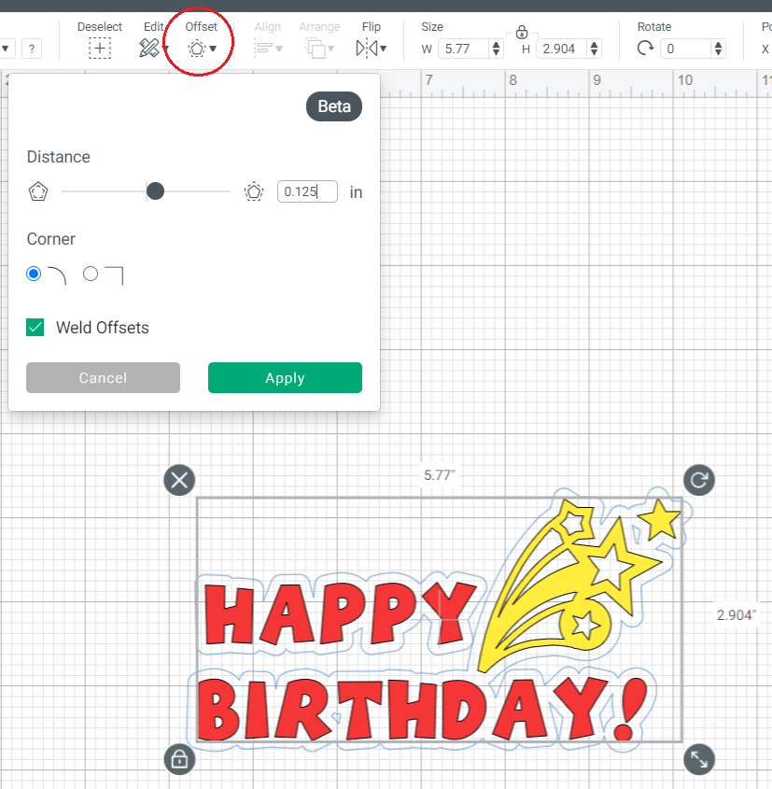
Task: Click the Flip tool icon
Action: [x=365, y=47]
